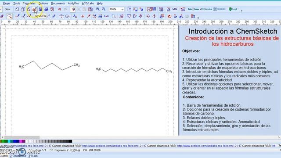Open the Help menu

pyautogui.click(x=100, y=4)
